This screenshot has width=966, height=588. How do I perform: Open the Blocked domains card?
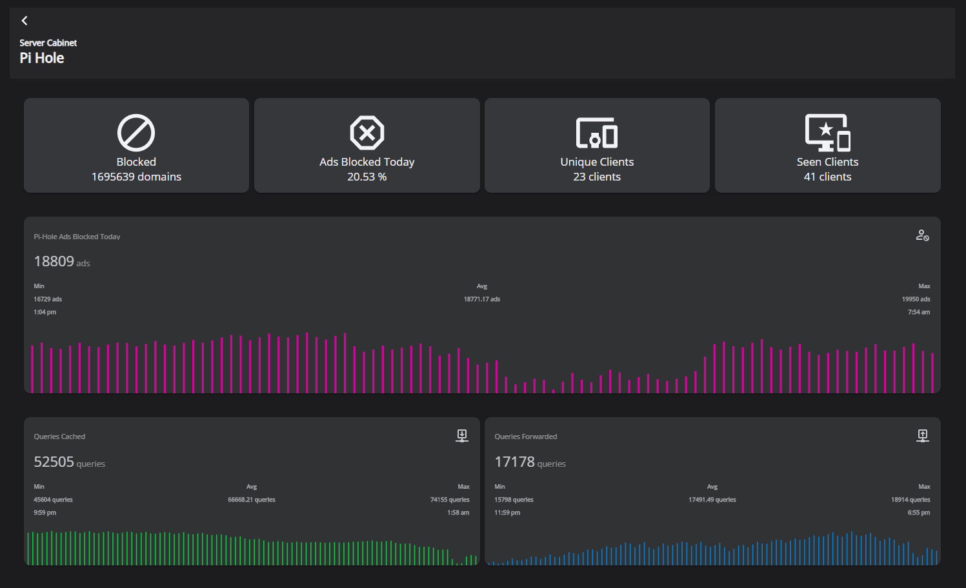[x=136, y=145]
